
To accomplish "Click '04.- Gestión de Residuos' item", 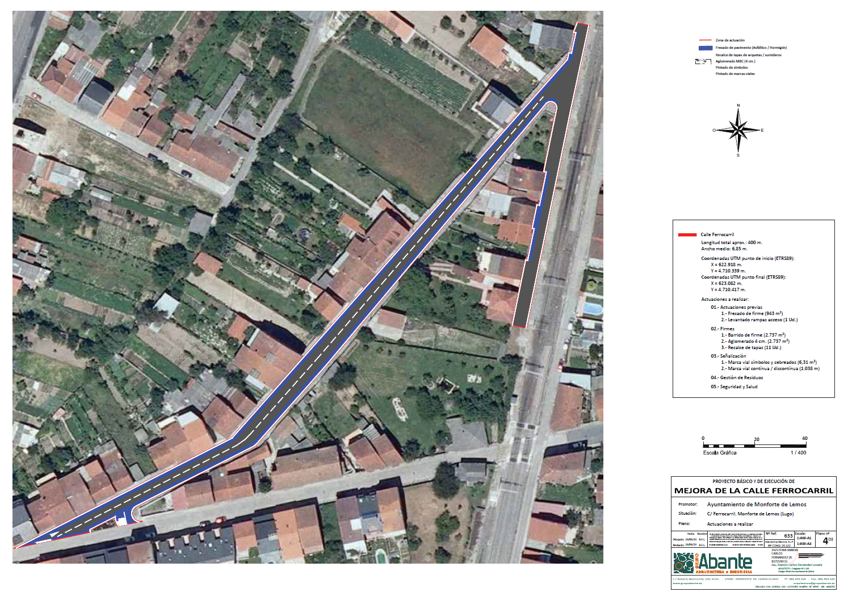I will [x=737, y=377].
